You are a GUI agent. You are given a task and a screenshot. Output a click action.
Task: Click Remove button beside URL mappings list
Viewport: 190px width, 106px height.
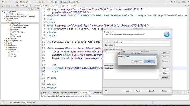165,77
